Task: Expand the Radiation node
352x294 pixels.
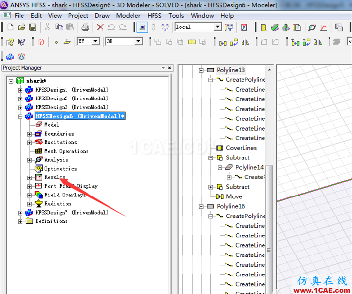Action: 29,204
